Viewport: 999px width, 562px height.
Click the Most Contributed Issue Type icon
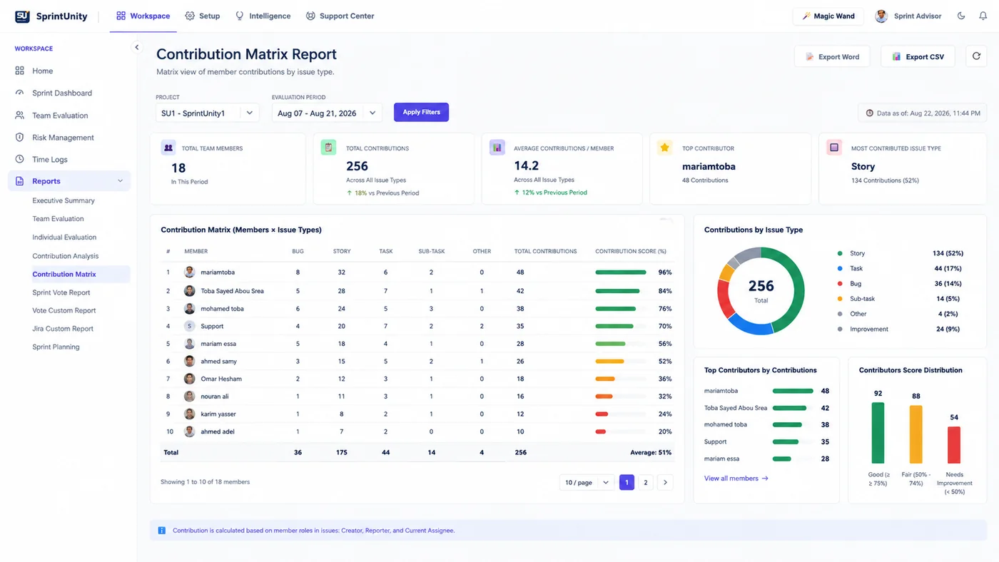(833, 148)
